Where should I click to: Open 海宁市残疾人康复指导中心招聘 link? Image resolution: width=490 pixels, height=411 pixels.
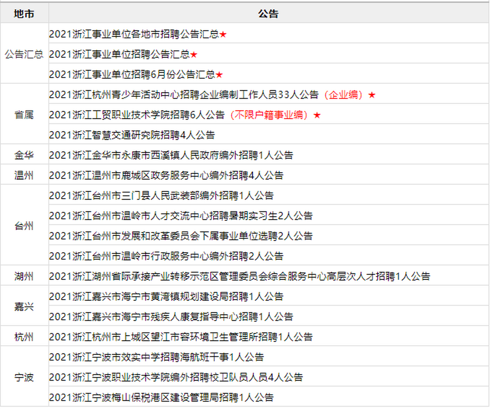(x=171, y=317)
